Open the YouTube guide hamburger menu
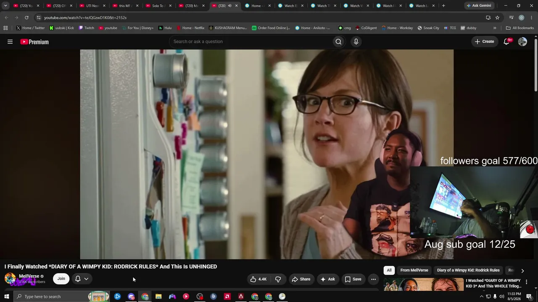 (x=10, y=42)
